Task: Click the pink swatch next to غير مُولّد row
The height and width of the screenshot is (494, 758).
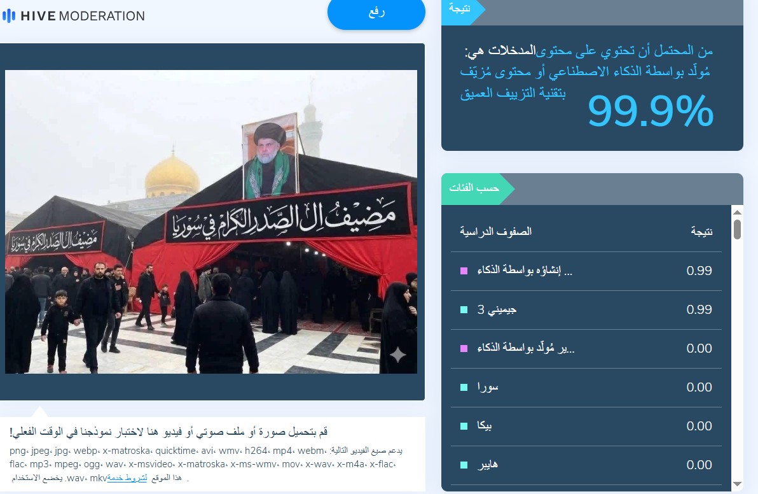Action: 464,348
